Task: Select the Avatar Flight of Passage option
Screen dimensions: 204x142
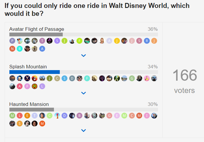Action: 37,29
